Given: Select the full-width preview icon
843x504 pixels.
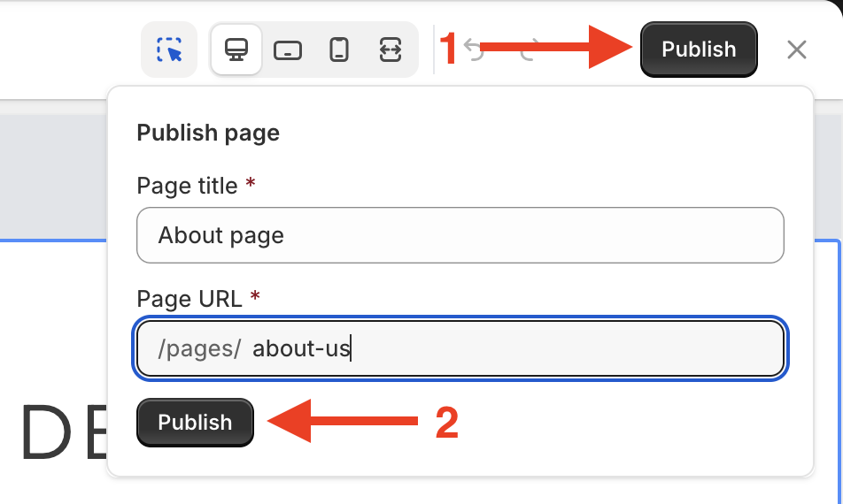Looking at the screenshot, I should [391, 50].
